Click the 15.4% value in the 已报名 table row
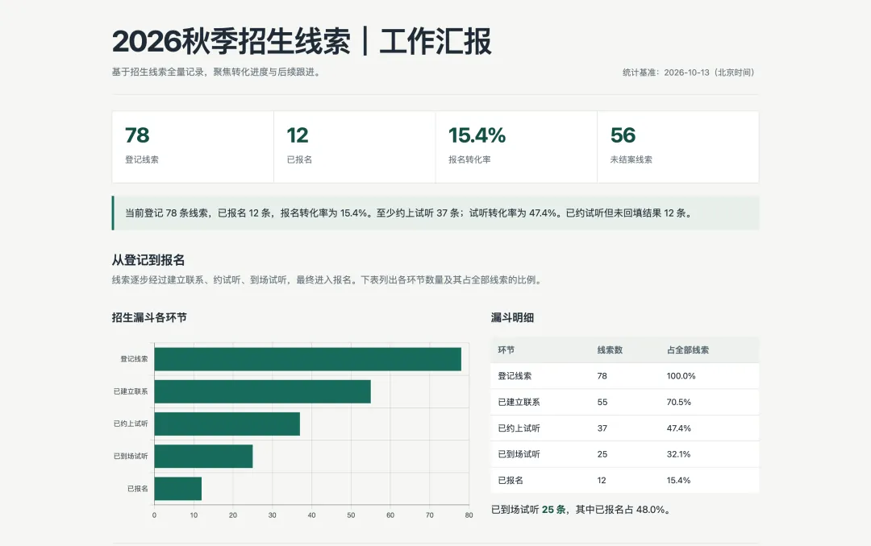Image resolution: width=871 pixels, height=546 pixels. pos(679,481)
